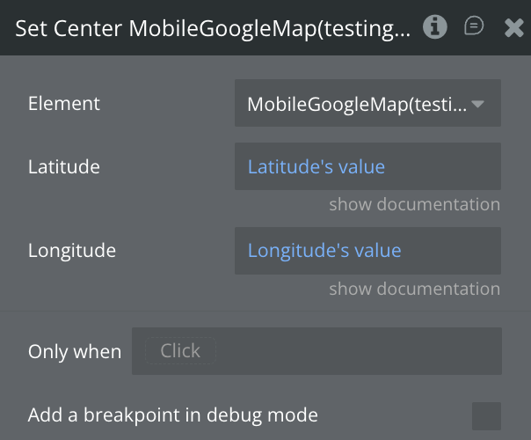
Task: Open the comment bubble icon
Action: 474,27
